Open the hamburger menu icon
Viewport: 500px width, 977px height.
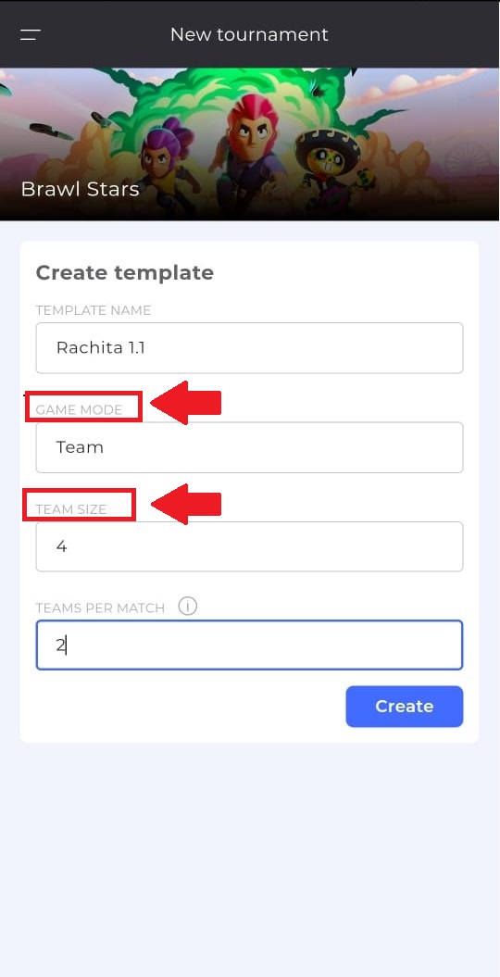pos(30,34)
